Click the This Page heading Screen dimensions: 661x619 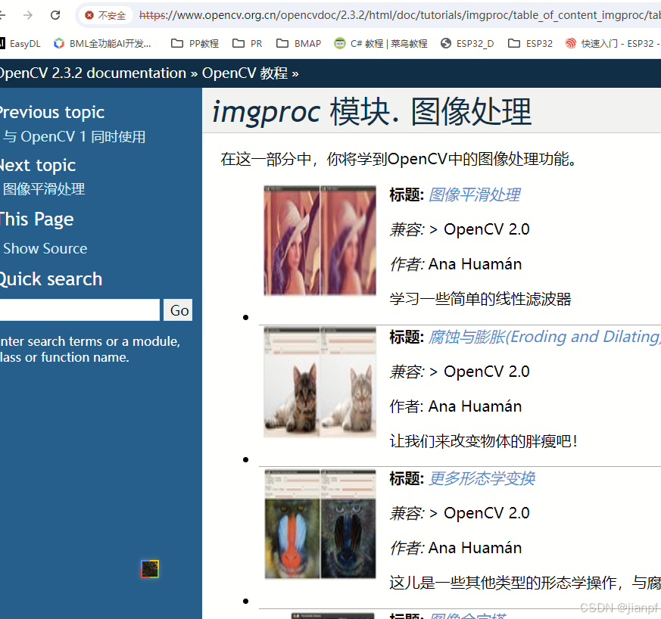click(36, 219)
